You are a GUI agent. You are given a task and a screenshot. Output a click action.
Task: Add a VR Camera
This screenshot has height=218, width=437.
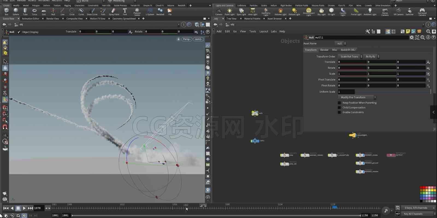coord(398,11)
